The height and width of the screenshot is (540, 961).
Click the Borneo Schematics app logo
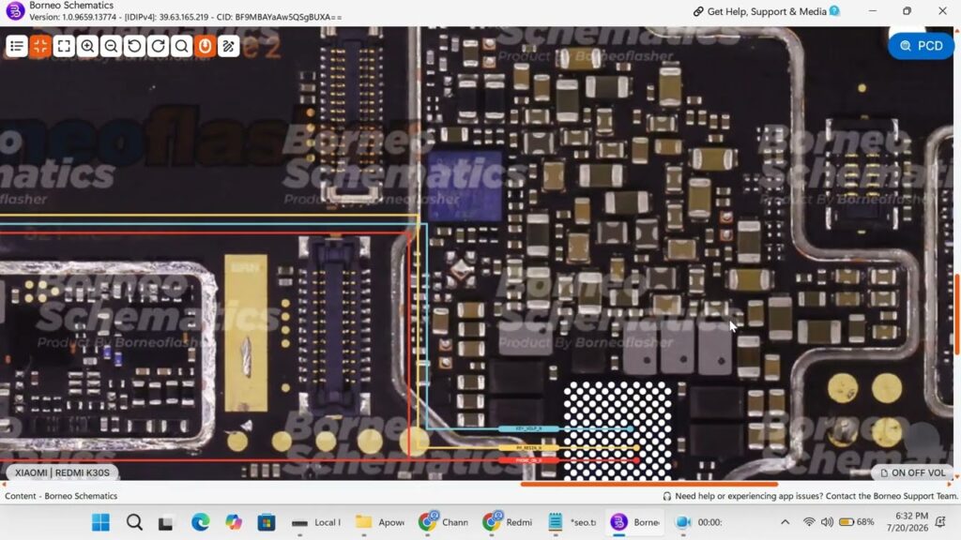pyautogui.click(x=15, y=11)
